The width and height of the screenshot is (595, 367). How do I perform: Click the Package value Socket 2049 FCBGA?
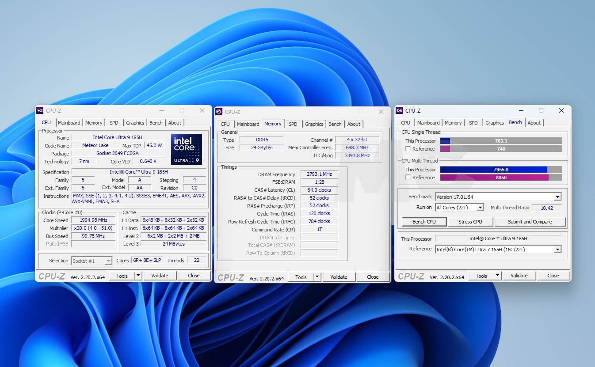(x=118, y=153)
